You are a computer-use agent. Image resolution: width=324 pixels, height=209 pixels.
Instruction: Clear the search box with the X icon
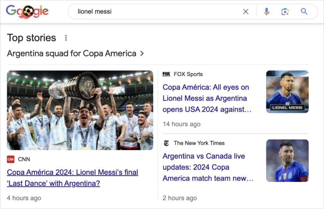(x=246, y=11)
